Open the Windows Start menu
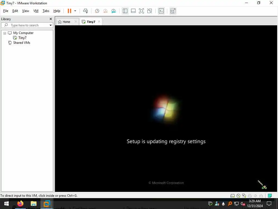Viewport: 278px width, 209px height. coord(7,204)
